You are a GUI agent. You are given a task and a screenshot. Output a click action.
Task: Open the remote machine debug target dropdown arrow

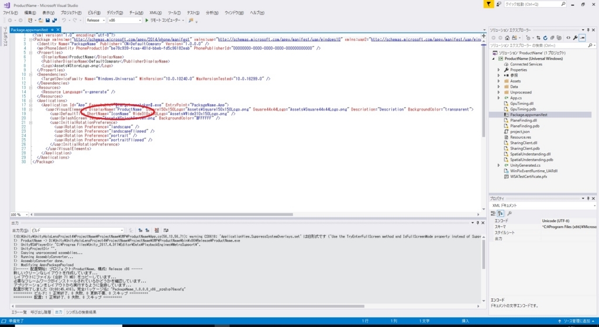click(x=183, y=20)
